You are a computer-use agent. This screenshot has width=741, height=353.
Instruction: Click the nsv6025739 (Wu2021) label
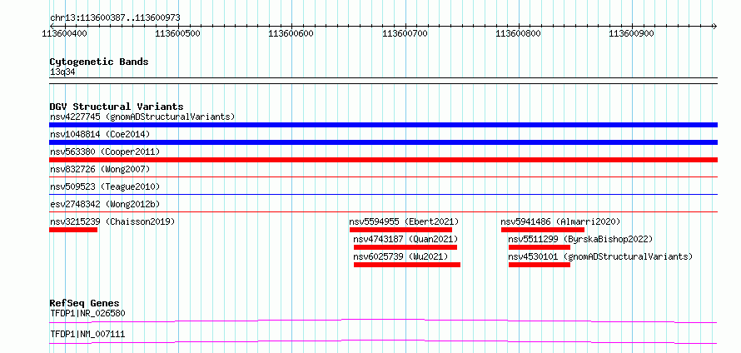(x=400, y=256)
